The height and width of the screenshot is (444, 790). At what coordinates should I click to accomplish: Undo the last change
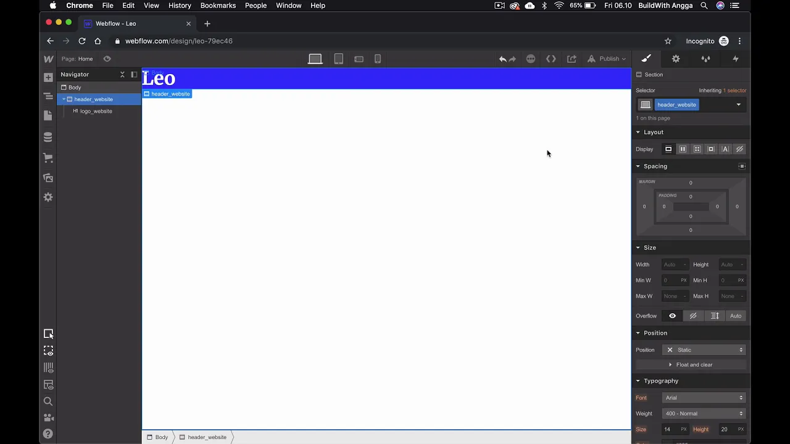502,59
